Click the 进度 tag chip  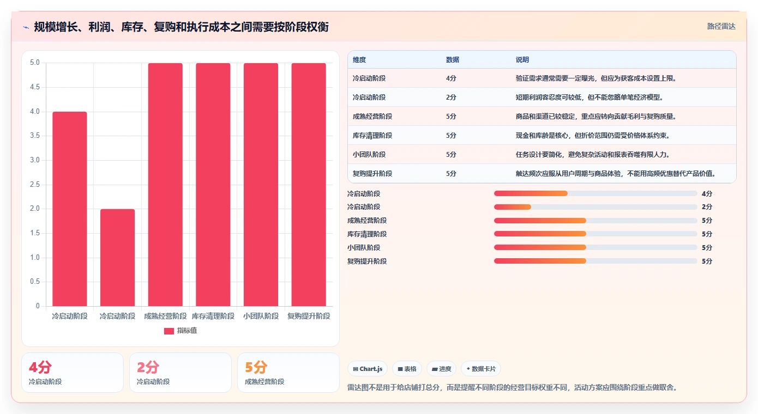442,369
